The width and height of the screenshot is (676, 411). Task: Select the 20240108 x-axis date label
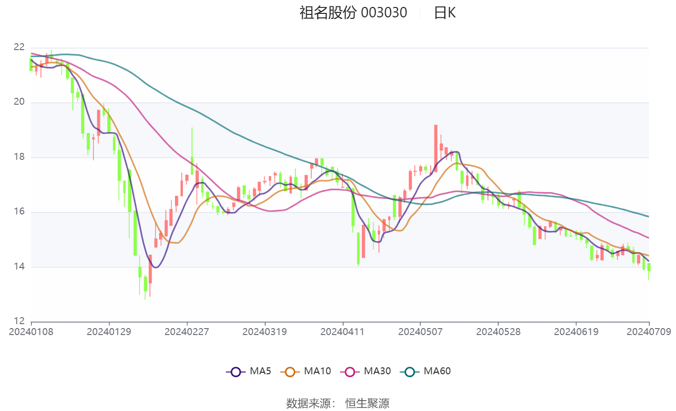[31, 332]
